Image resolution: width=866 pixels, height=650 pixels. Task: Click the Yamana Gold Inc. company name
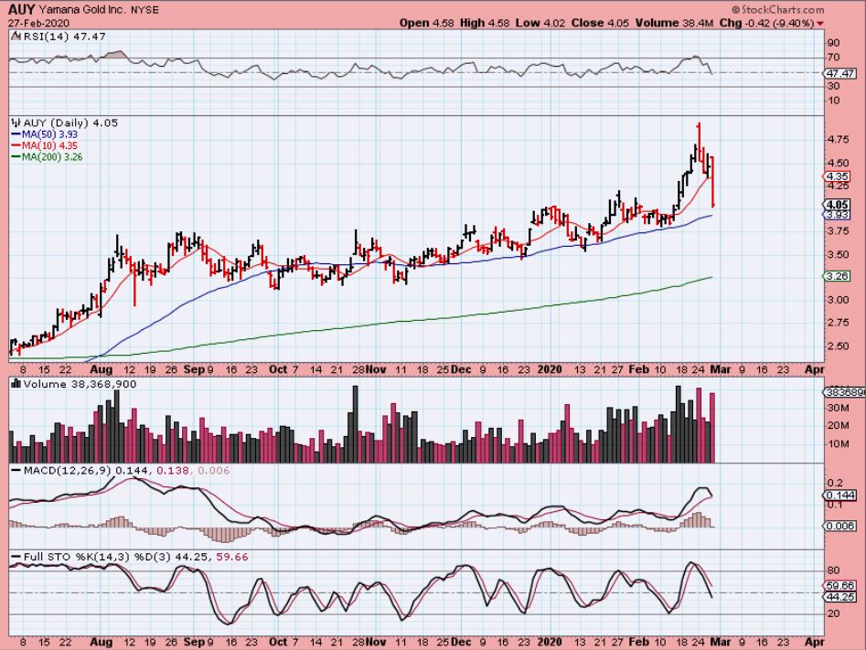[x=82, y=10]
